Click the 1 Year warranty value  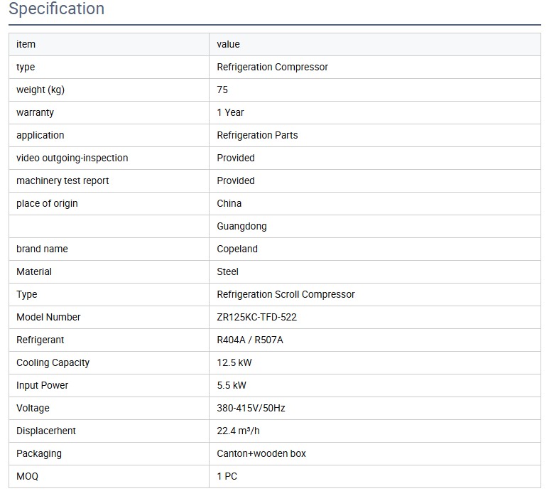(230, 112)
